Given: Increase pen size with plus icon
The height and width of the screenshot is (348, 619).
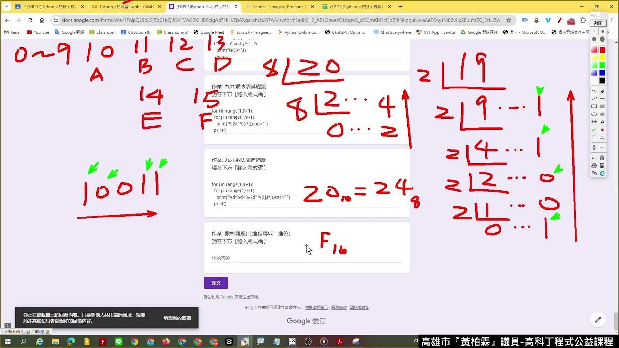Looking at the screenshot, I should pyautogui.click(x=594, y=147).
